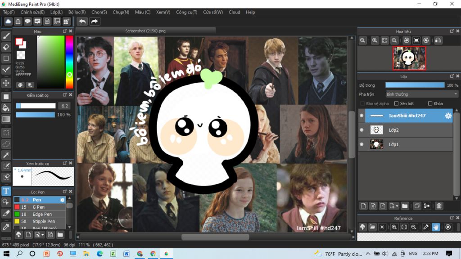Screen dimensions: 461x259
Task: Undock the Reference panel
Action: (x=452, y=218)
